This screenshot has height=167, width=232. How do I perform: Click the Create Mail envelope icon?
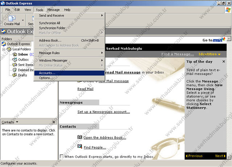coord(12,19)
